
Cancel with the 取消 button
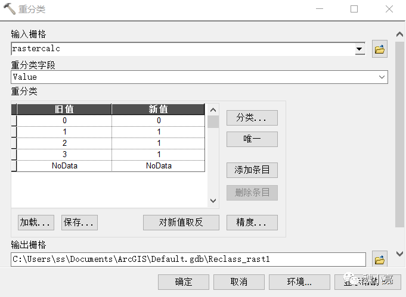tap(238, 282)
